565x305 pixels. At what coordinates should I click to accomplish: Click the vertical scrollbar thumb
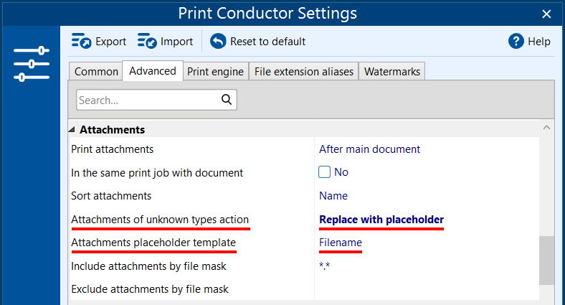pos(546,261)
